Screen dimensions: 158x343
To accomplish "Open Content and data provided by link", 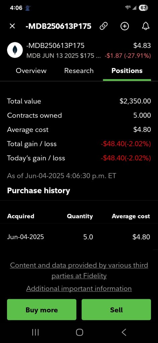I will pos(79,270).
